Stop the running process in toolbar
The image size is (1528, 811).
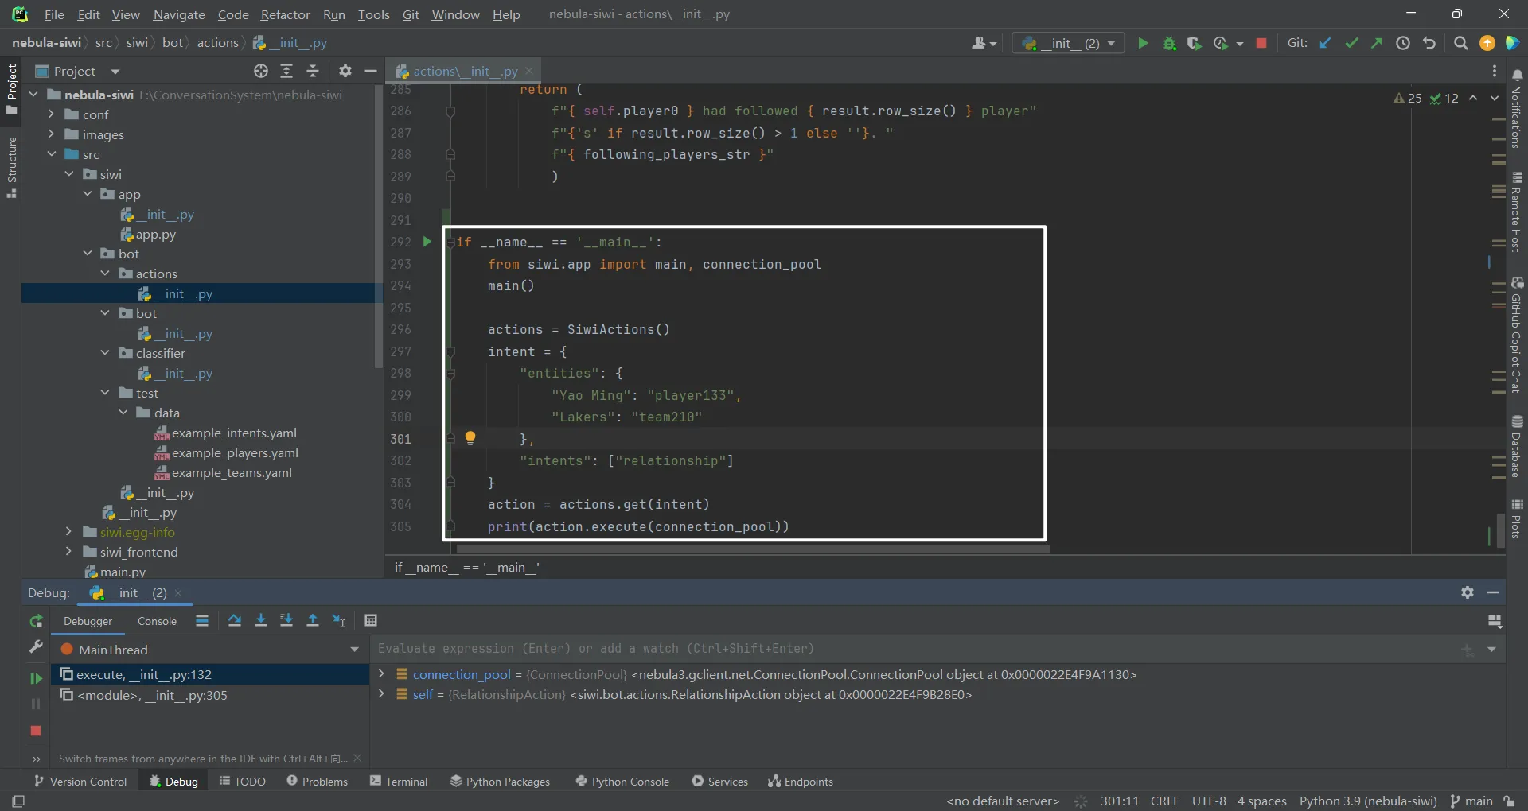pos(1261,43)
